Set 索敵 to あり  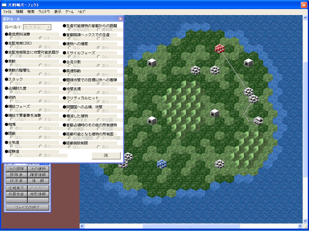pyautogui.click(x=40, y=65)
